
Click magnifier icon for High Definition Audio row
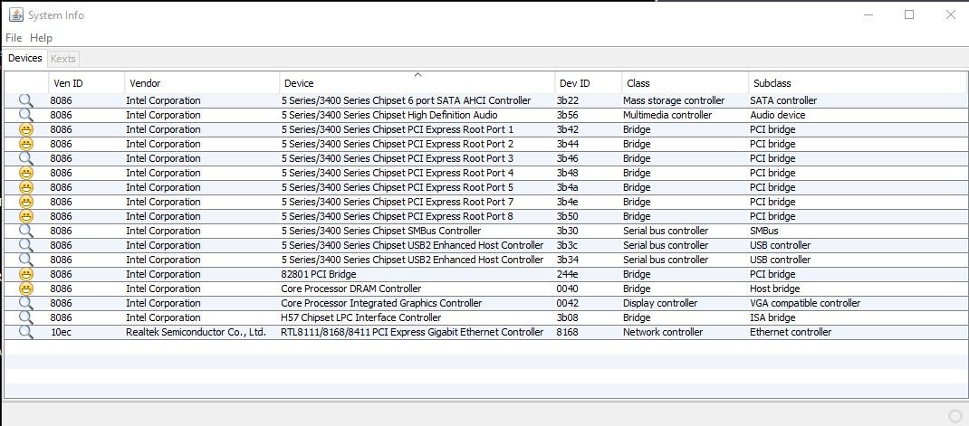pos(25,115)
